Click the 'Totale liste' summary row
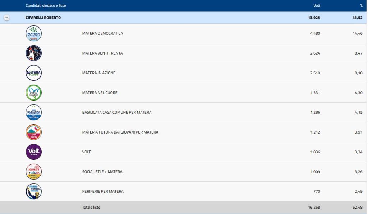The image size is (368, 214). [x=91, y=208]
